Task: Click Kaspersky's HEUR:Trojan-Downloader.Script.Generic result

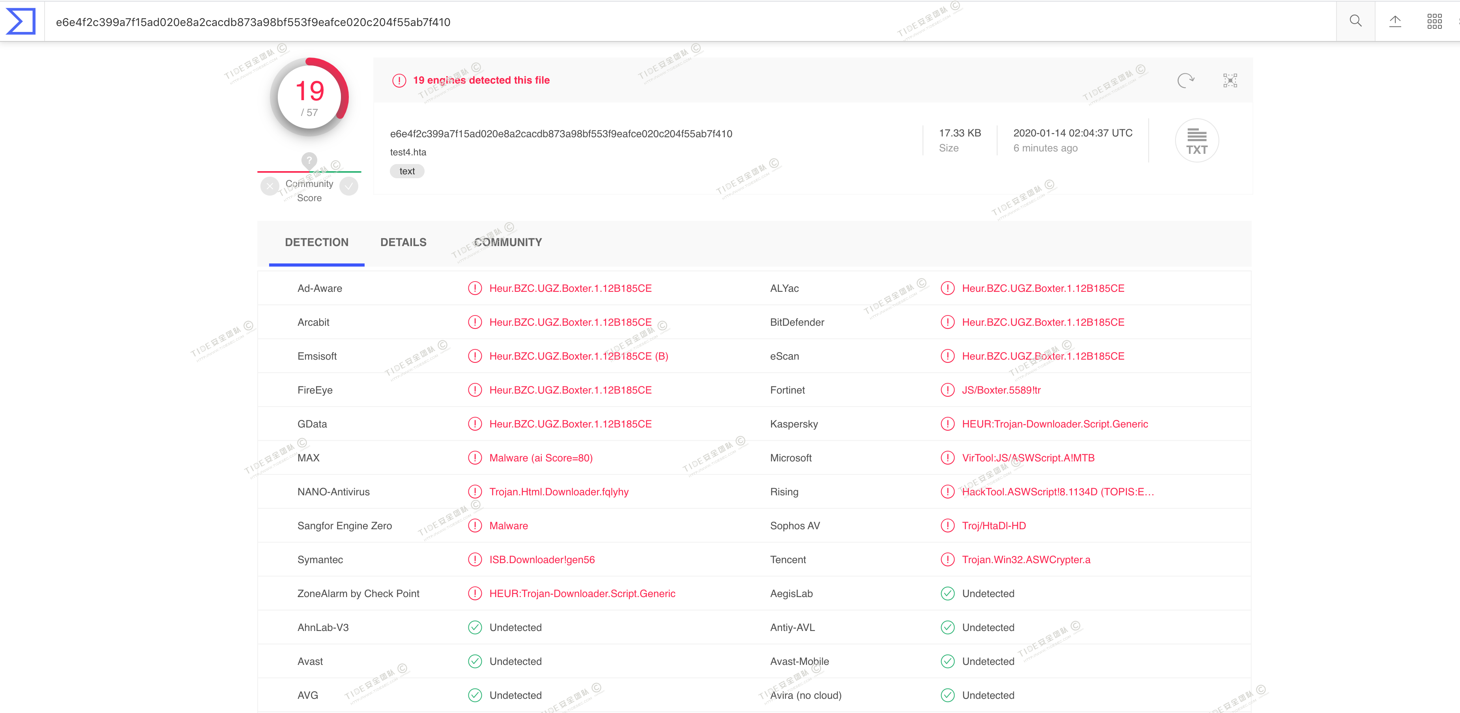Action: click(x=1054, y=424)
